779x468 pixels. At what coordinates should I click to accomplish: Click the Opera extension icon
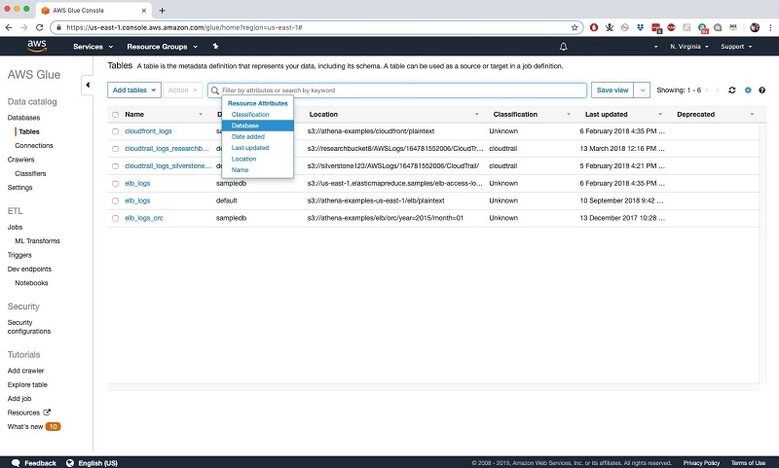pos(594,27)
